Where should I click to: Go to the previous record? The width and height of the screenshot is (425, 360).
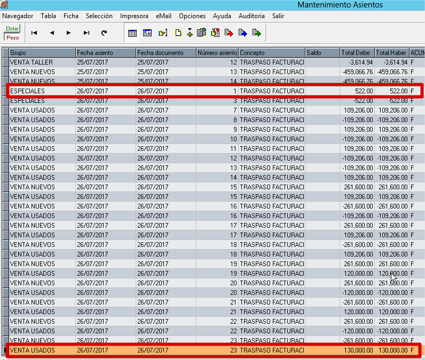[52, 33]
